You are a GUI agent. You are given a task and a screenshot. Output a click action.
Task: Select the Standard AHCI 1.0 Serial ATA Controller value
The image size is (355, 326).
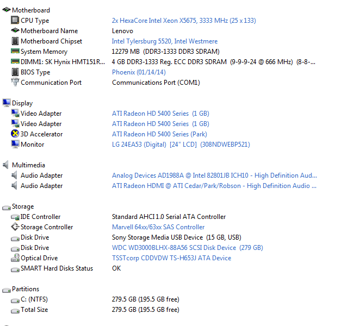coord(169,217)
